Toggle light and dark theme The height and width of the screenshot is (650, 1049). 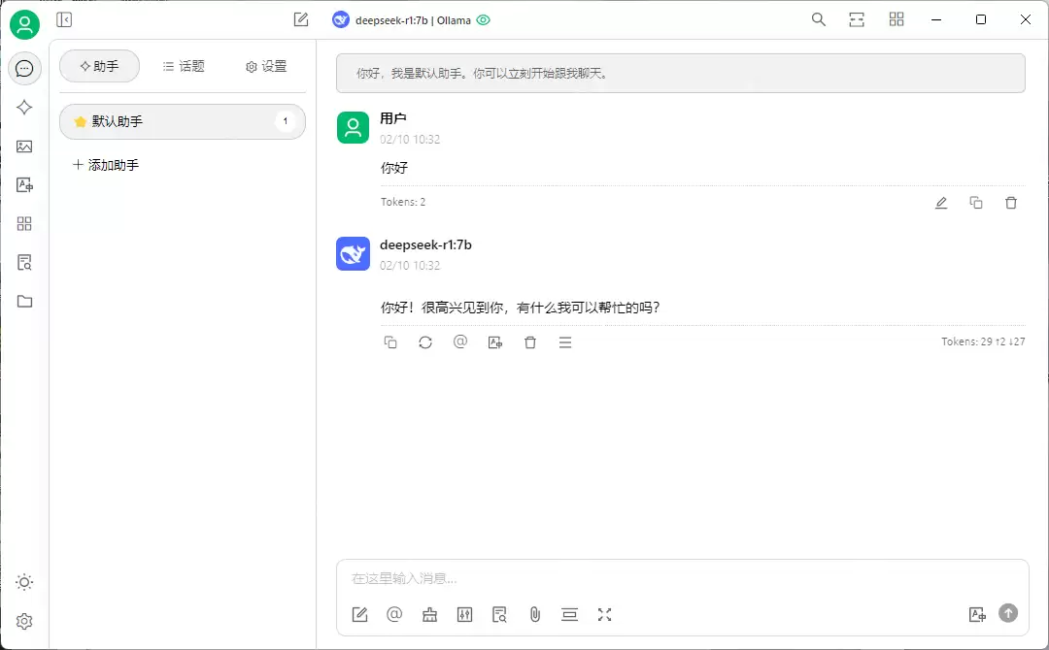pos(24,582)
